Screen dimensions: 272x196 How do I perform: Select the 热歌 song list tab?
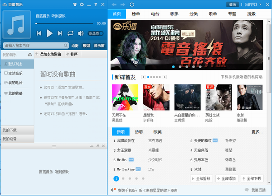click(x=139, y=132)
